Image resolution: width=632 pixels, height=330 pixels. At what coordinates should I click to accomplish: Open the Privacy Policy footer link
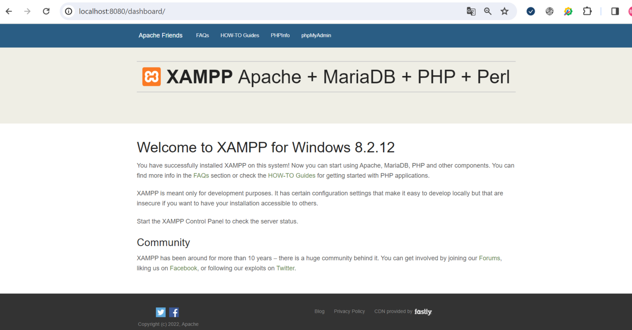pos(349,312)
